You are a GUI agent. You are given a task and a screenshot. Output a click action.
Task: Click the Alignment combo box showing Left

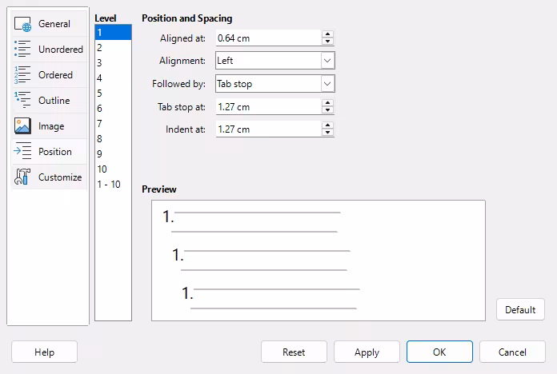275,61
